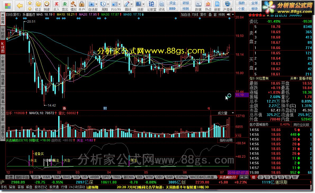Click the 买入 buy icon

pos(56,6)
